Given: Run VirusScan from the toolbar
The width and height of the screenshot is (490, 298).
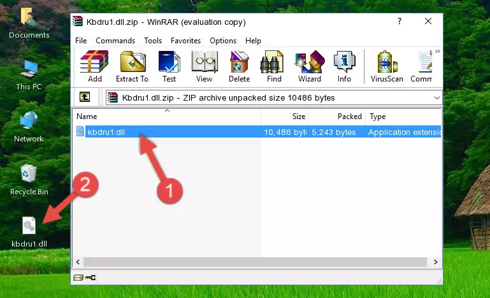Looking at the screenshot, I should pos(387,66).
